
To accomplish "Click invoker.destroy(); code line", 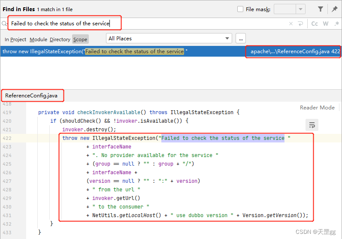I will (x=89, y=130).
